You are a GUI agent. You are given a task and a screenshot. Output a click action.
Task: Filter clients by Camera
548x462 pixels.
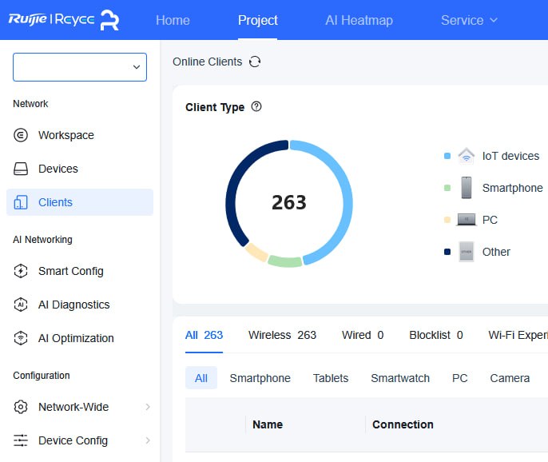point(510,378)
